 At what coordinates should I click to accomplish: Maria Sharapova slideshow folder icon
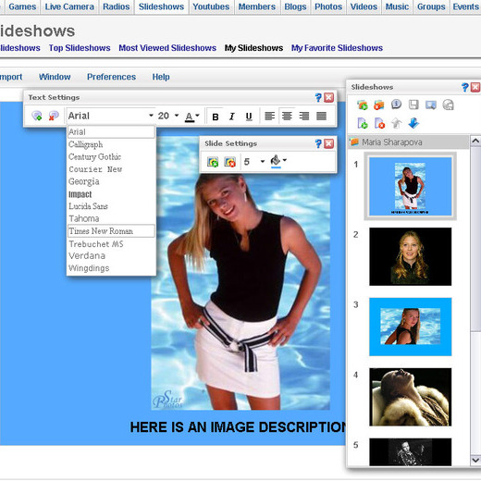[x=354, y=142]
